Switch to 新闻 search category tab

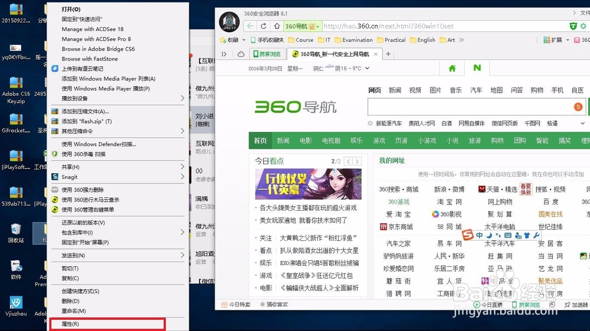395,90
